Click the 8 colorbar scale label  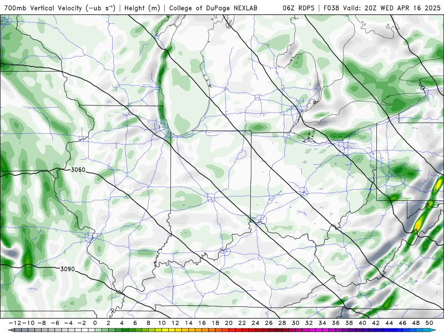148,323
